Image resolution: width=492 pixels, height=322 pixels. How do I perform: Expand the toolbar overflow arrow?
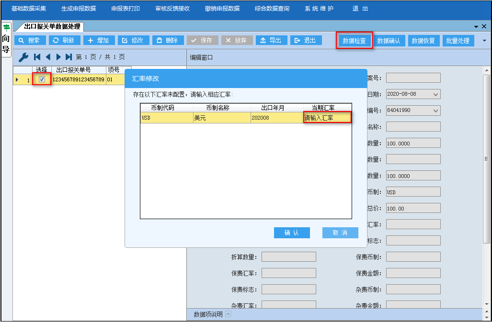pos(484,41)
